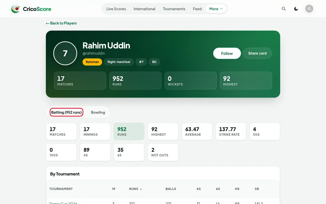The height and width of the screenshot is (204, 326).
Task: Select the 92 HIGHEST tile in batting stats
Action: pos(163,132)
